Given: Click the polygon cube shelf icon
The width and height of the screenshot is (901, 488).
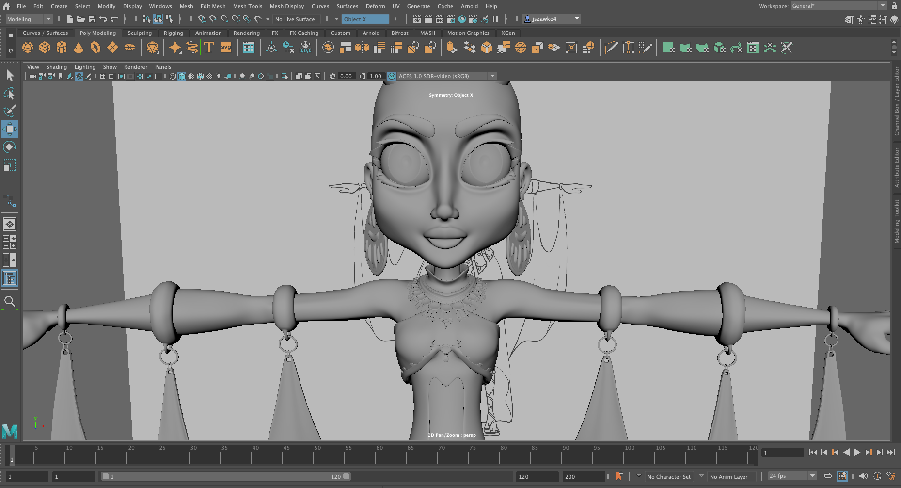Looking at the screenshot, I should [45, 48].
